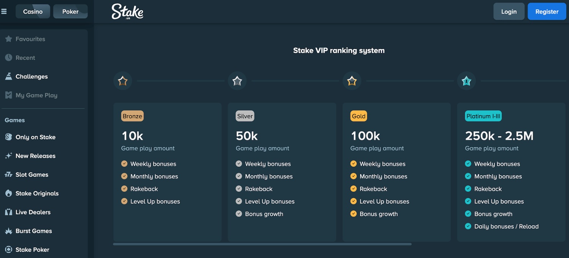Click the Burst Games icon
This screenshot has height=258, width=569.
8,231
